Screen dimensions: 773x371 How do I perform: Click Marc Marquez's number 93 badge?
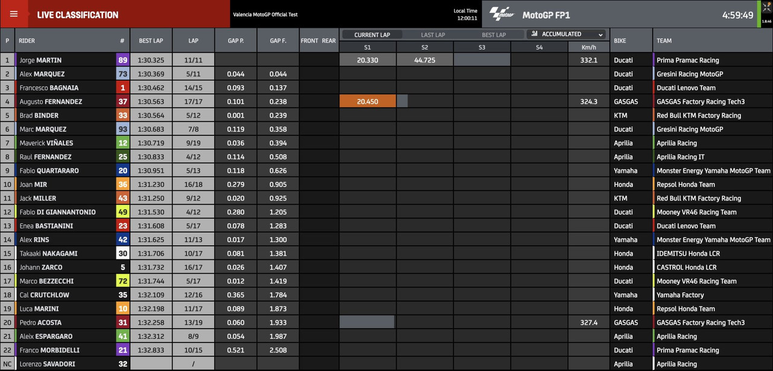point(123,129)
